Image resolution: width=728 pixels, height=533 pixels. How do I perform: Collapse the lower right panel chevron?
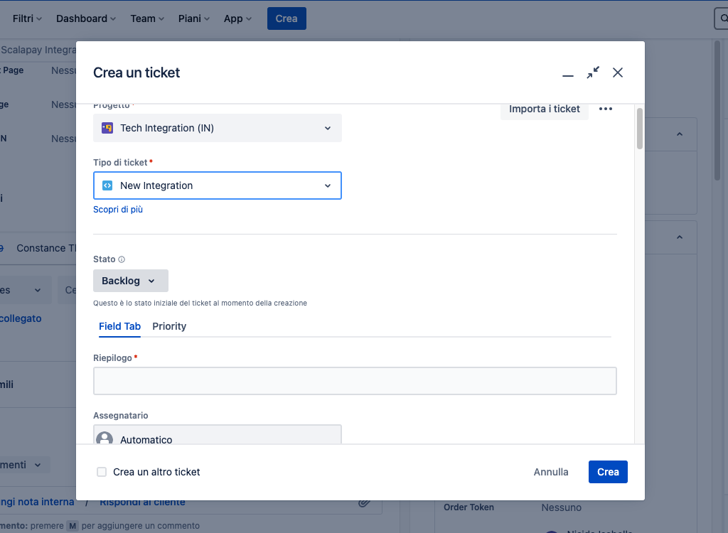click(680, 237)
